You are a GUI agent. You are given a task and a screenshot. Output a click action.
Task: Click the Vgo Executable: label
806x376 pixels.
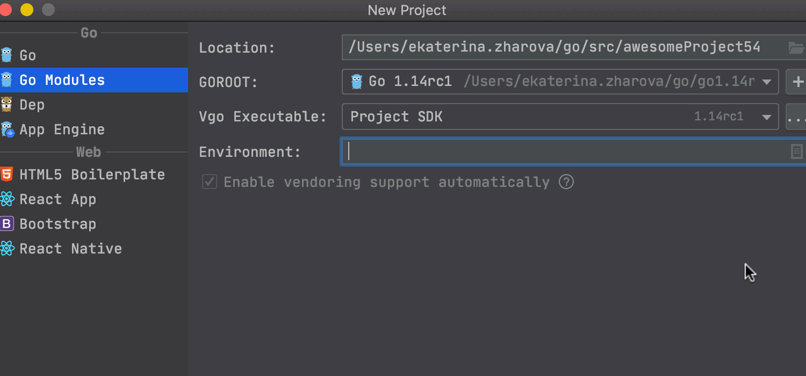click(x=263, y=117)
